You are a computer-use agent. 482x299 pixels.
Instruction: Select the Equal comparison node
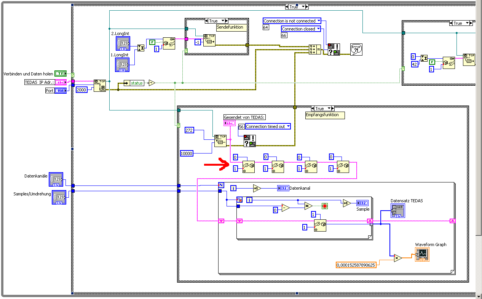tap(308, 206)
